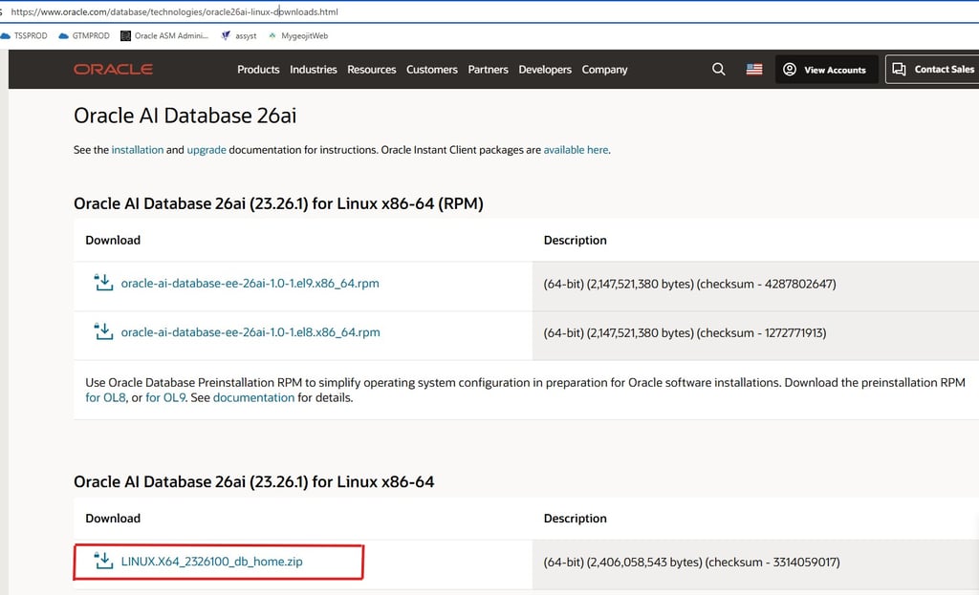Open the Company menu

604,69
